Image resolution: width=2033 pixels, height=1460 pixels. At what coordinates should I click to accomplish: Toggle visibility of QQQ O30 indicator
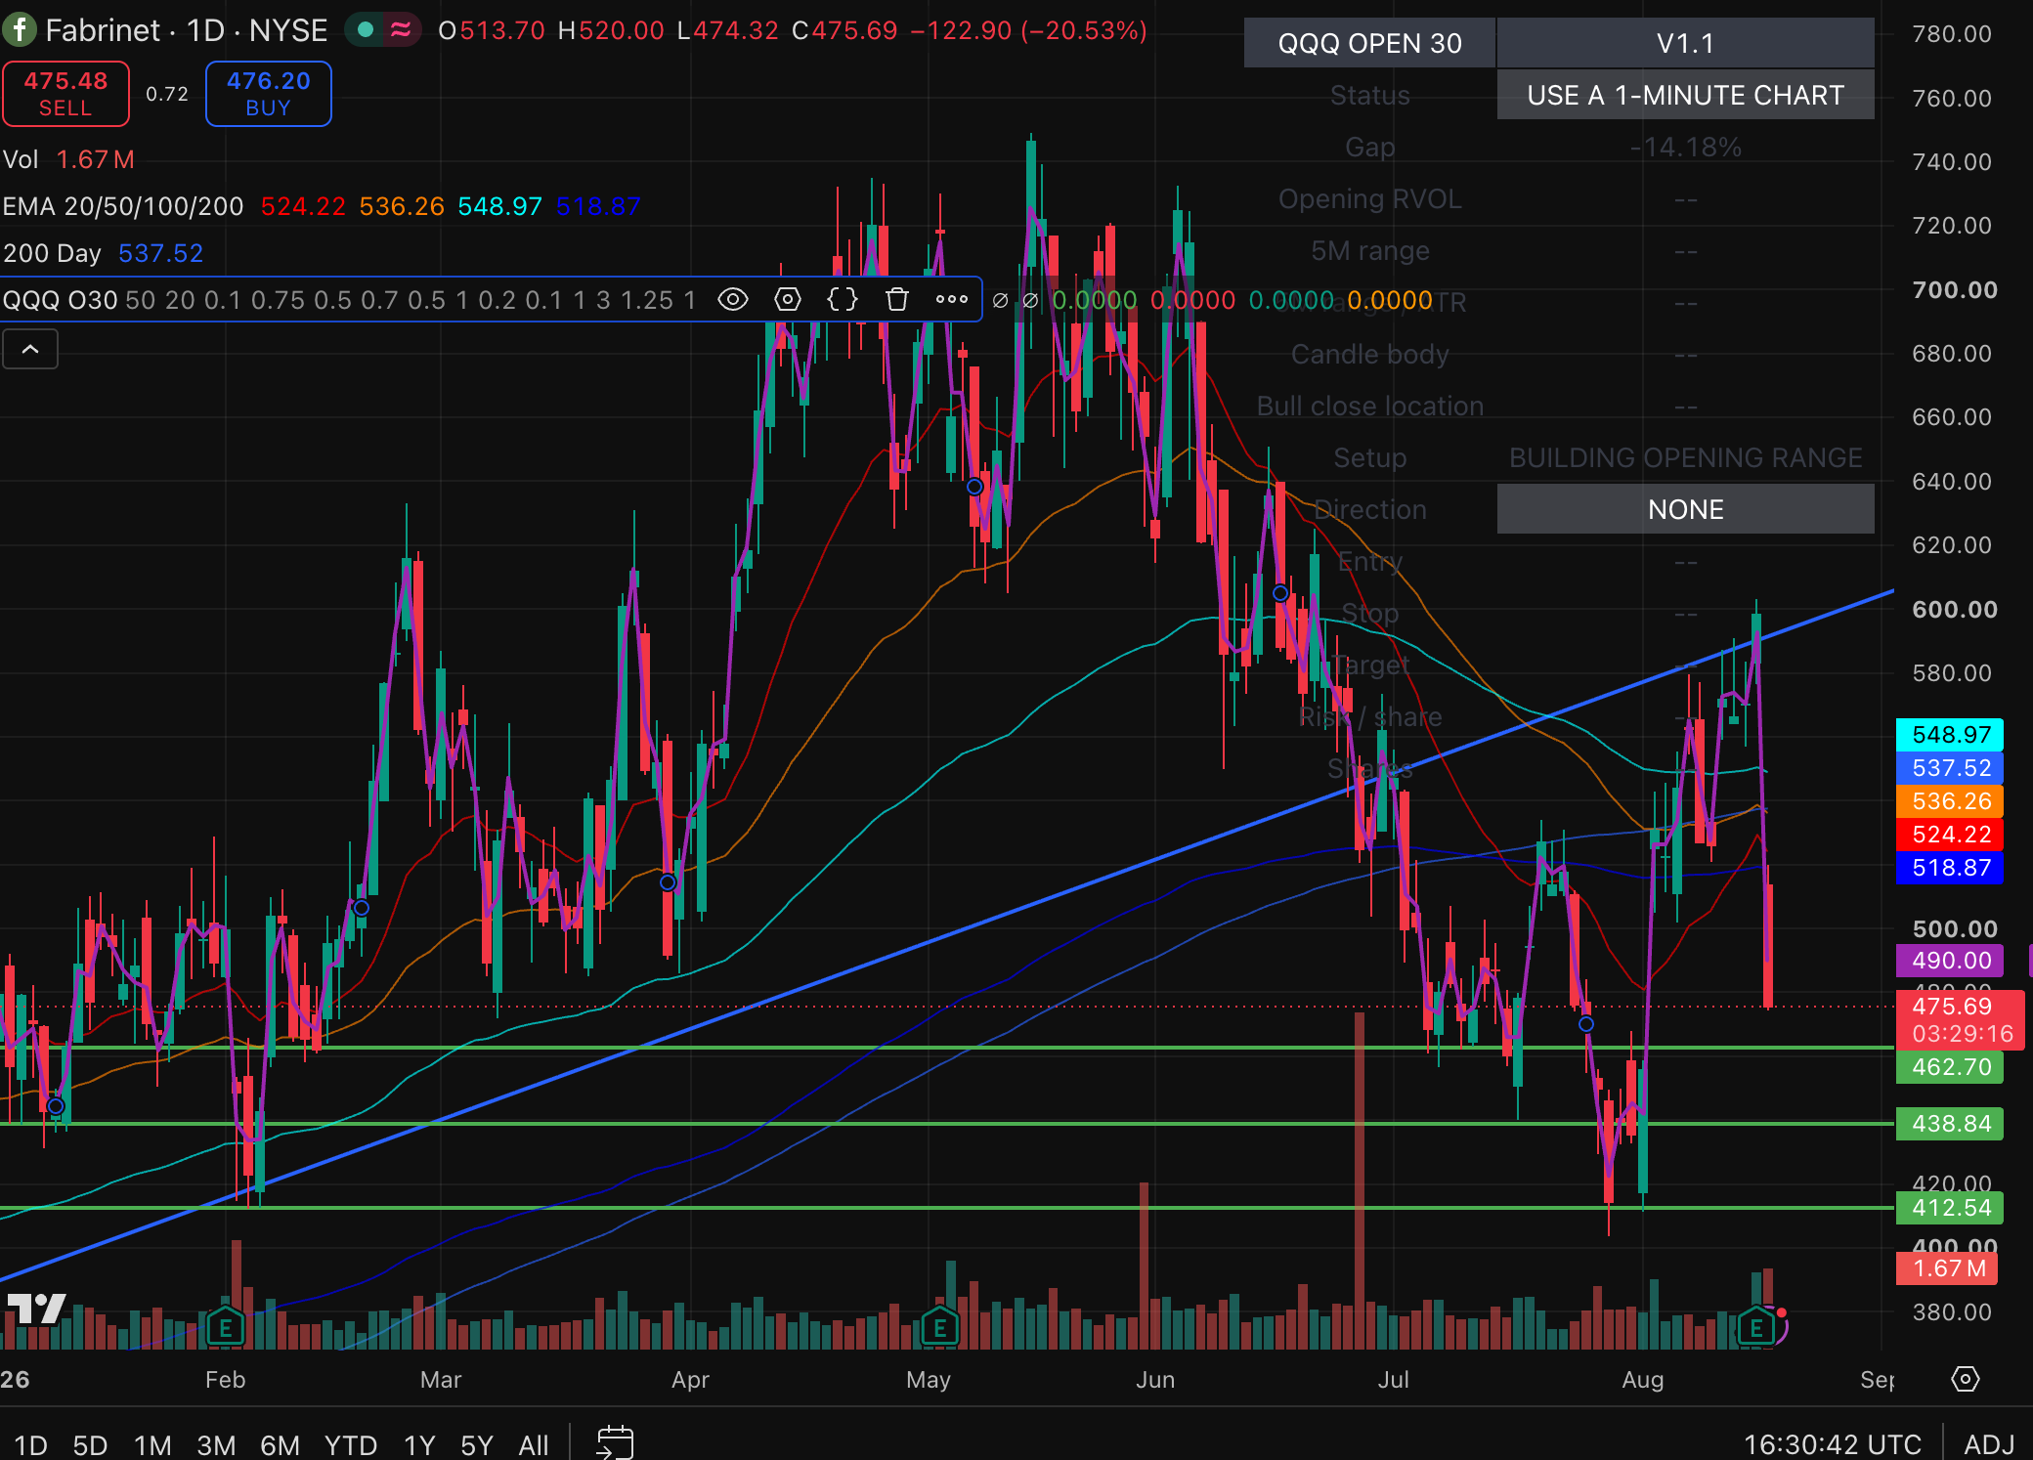point(732,300)
